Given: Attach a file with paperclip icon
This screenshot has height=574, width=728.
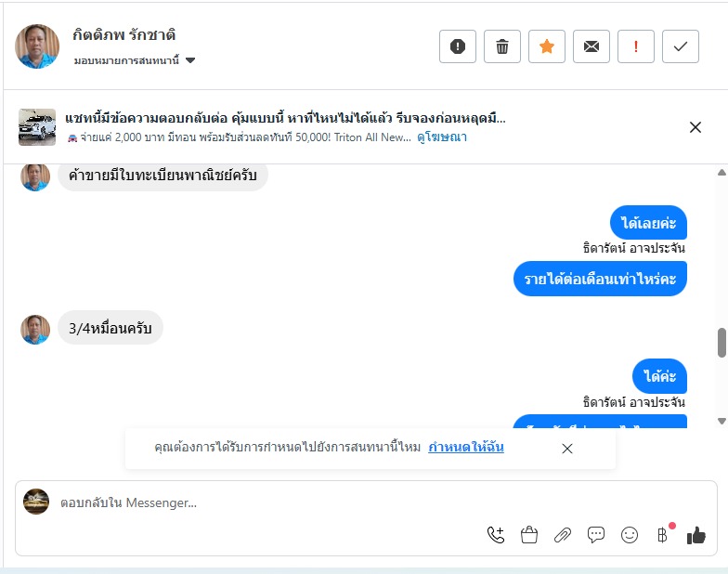Looking at the screenshot, I should coord(563,535).
